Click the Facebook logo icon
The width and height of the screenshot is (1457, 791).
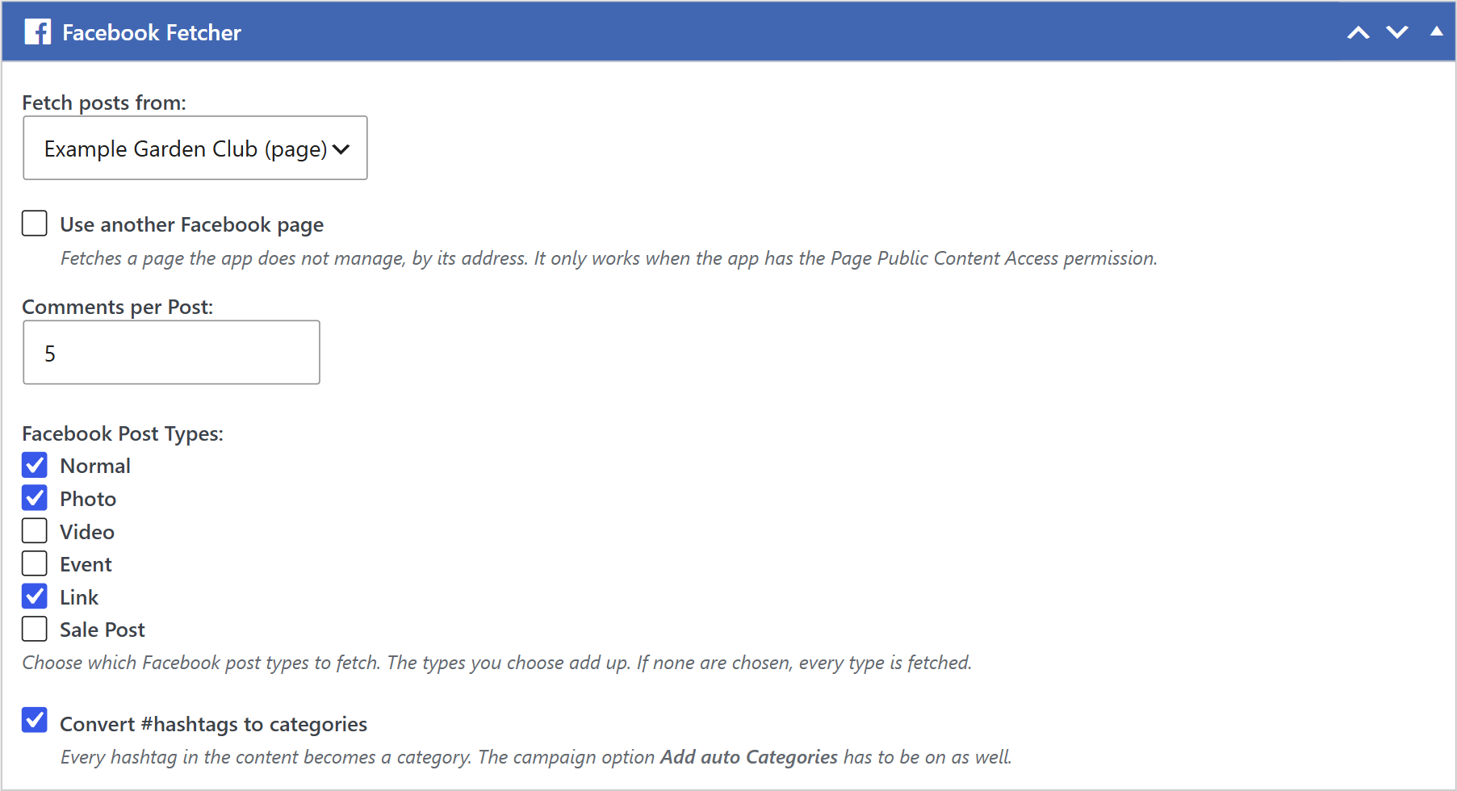(x=37, y=32)
